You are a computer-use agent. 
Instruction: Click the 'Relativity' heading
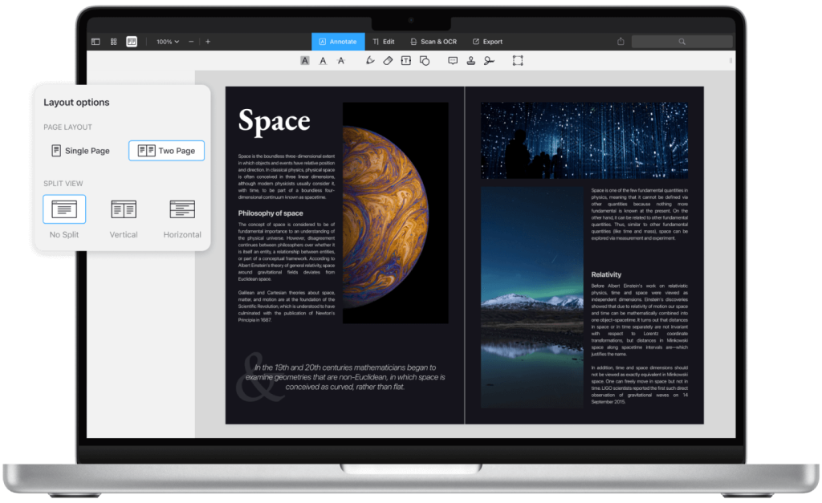(x=606, y=274)
